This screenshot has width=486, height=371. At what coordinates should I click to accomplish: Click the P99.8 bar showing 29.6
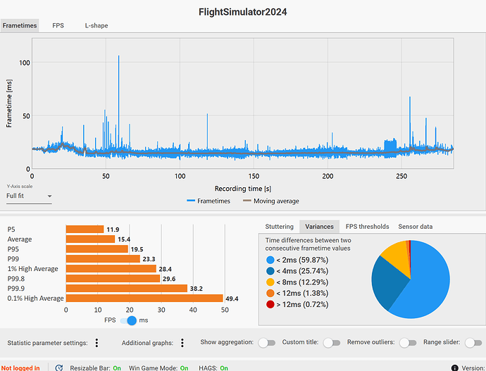[x=113, y=279]
